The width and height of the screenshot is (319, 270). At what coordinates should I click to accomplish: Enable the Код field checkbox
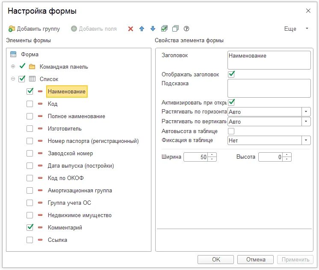[30, 104]
